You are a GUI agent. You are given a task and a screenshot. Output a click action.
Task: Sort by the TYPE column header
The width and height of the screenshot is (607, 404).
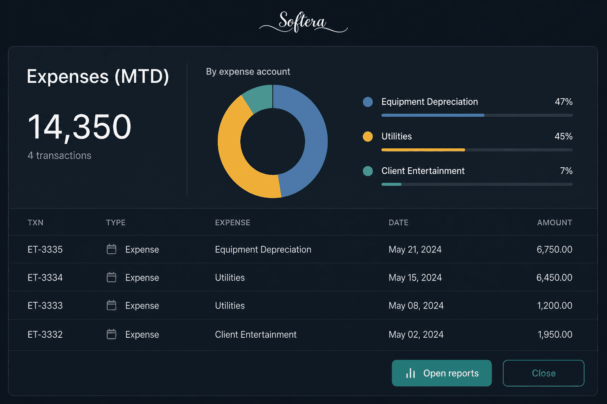(x=116, y=223)
